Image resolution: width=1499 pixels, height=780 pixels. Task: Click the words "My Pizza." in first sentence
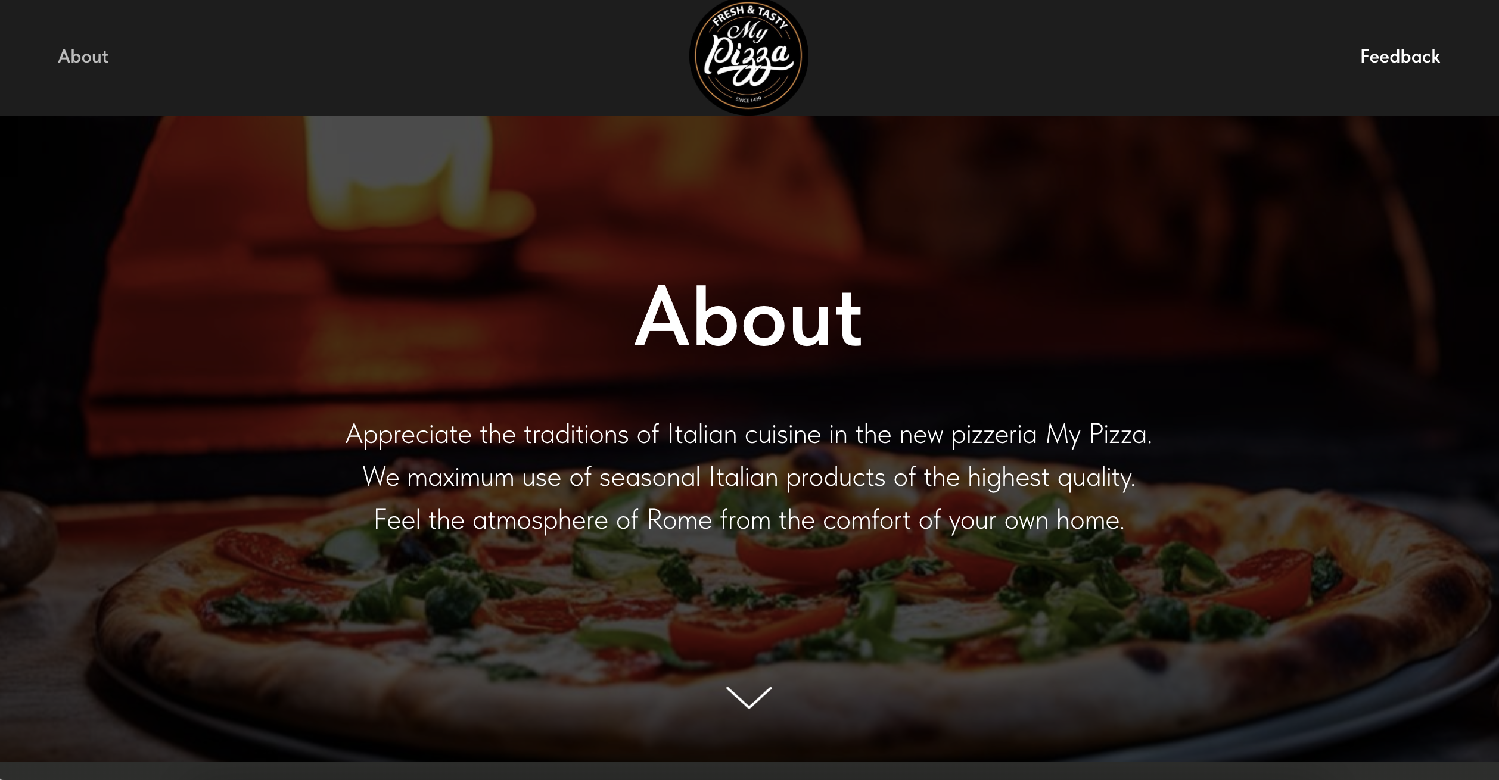pyautogui.click(x=1099, y=434)
